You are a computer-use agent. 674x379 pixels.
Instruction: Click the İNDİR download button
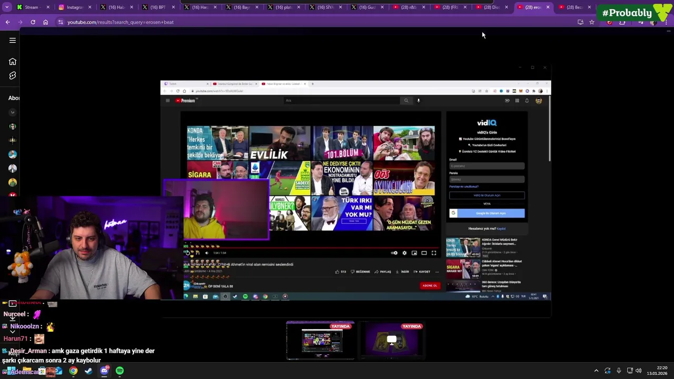[402, 272]
